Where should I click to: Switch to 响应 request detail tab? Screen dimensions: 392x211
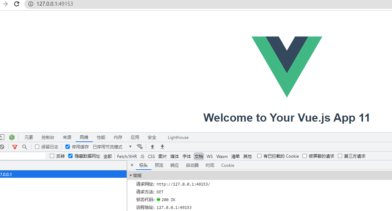174,165
